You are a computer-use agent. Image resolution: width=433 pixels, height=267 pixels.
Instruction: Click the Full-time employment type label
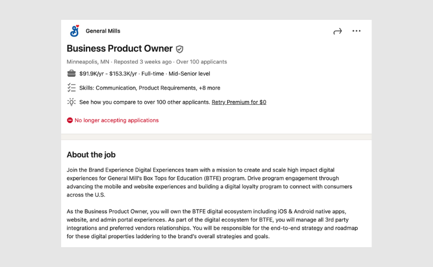pos(153,74)
